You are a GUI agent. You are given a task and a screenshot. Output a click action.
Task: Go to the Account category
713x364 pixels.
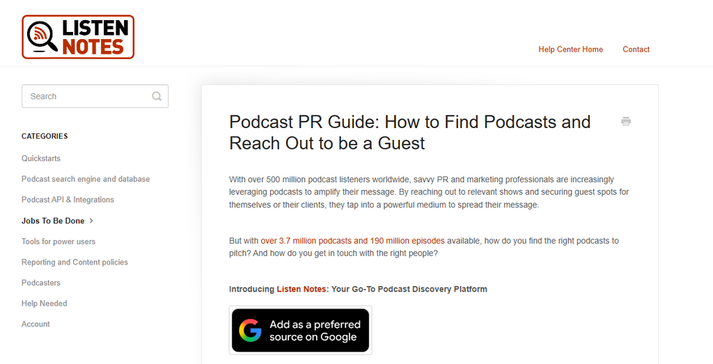coord(36,324)
